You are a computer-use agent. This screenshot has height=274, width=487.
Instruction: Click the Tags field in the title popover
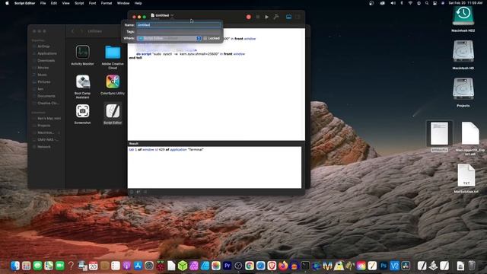(179, 31)
